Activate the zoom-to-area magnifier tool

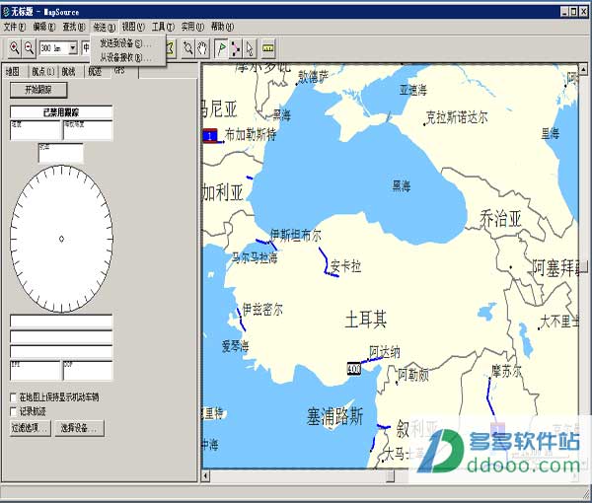(x=187, y=48)
